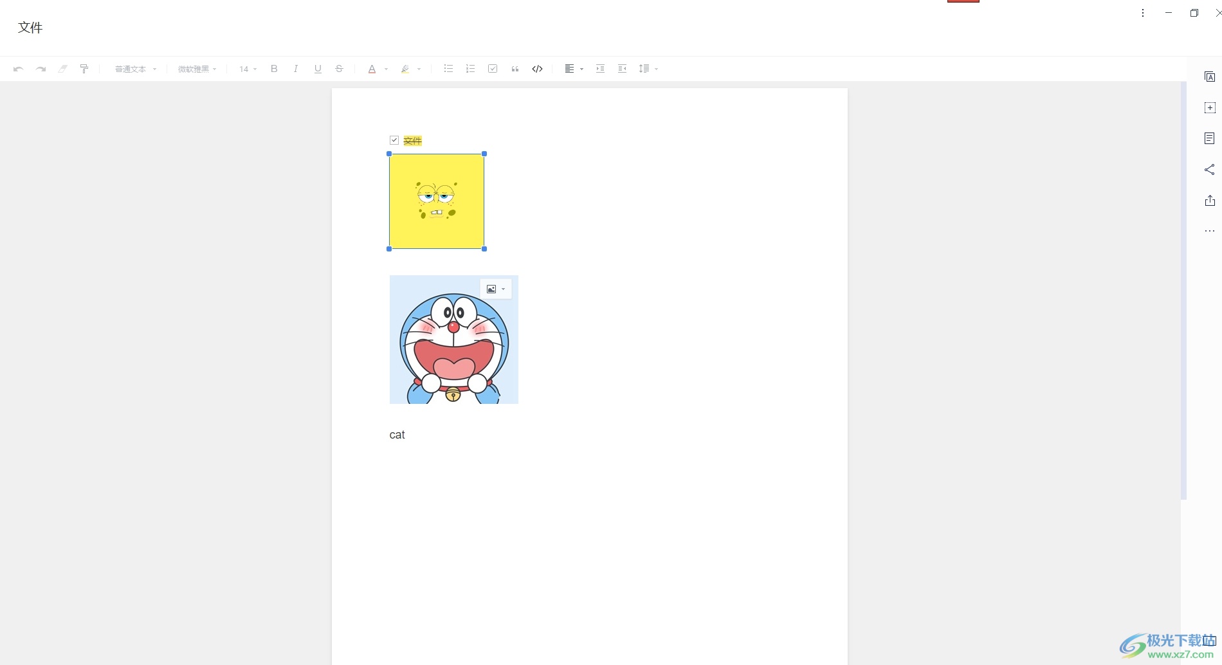This screenshot has width=1222, height=665.
Task: Open the image options button on Doraemon picture
Action: [x=496, y=289]
